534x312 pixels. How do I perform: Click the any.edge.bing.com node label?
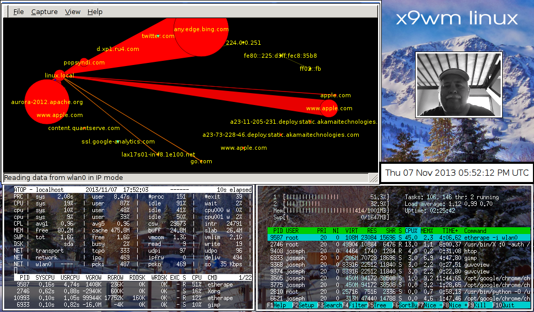[x=201, y=30]
